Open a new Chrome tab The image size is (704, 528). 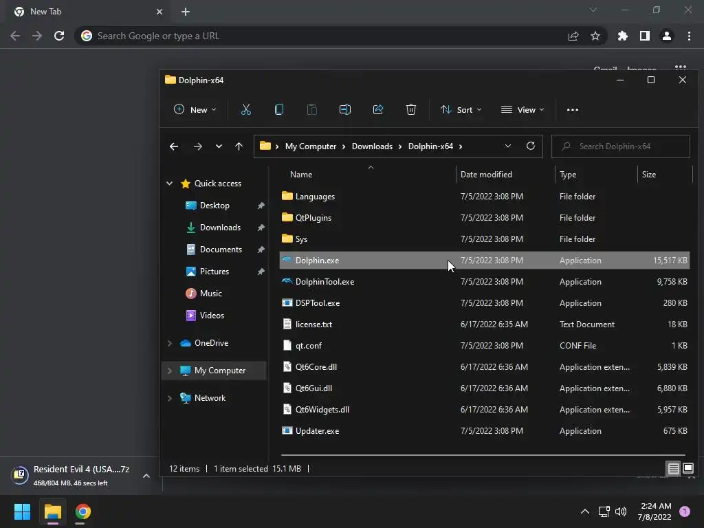point(186,12)
